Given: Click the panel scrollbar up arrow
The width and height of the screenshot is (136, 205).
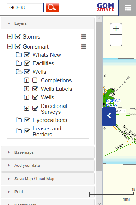Looking at the screenshot, I should click(x=99, y=19).
